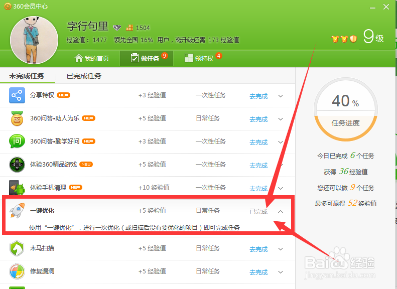Open the 我的首页 tab
Viewport: 397px width, 289px height.
click(x=92, y=58)
